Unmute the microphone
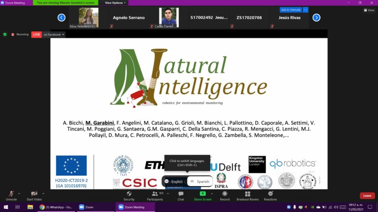 click(x=11, y=194)
